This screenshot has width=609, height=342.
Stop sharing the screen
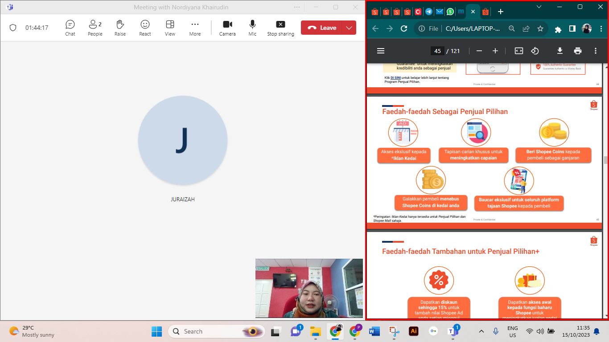[280, 28]
